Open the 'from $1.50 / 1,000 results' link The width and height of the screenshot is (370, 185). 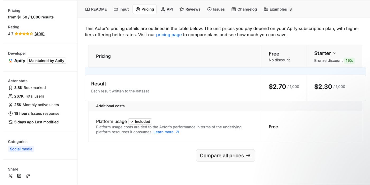coord(31,17)
